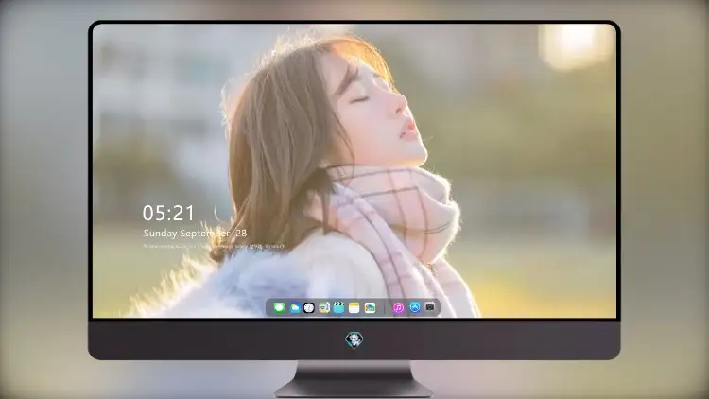
Task: Open the Photos gallery app in dock
Action: click(370, 308)
